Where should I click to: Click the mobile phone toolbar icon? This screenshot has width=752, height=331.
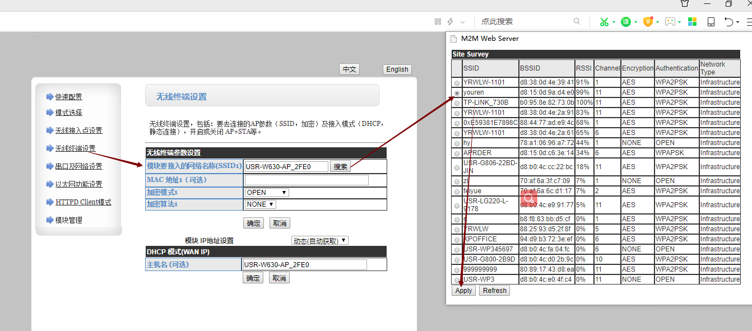(x=711, y=22)
